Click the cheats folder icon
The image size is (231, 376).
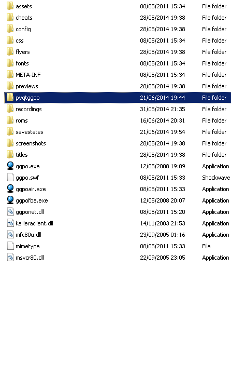pos(10,18)
